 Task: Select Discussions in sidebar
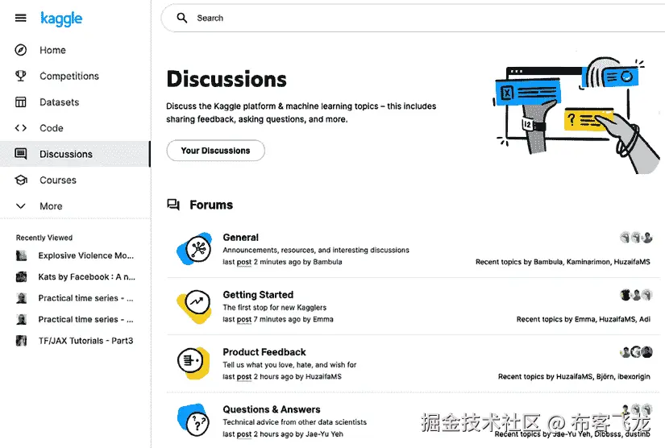(66, 154)
